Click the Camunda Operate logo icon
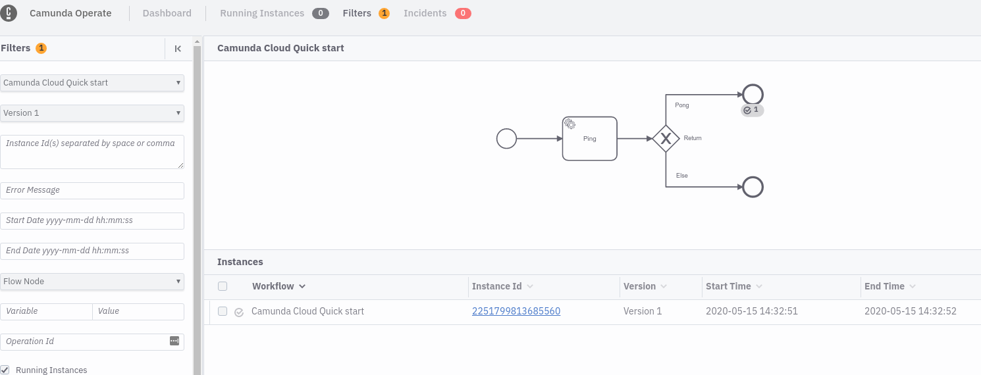The height and width of the screenshot is (375, 981). [x=9, y=13]
